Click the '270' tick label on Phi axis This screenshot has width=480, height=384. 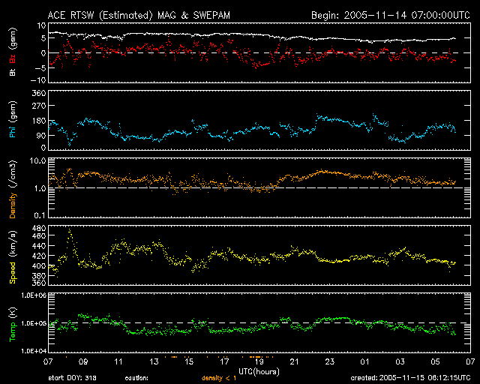(x=39, y=106)
